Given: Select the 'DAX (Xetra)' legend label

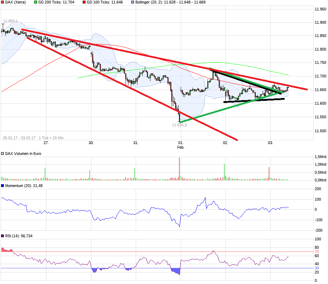Looking at the screenshot, I should [x=15, y=2].
